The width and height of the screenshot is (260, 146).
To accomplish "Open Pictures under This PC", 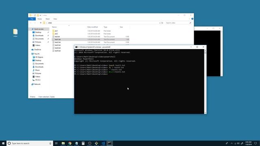I will pos(38,73).
